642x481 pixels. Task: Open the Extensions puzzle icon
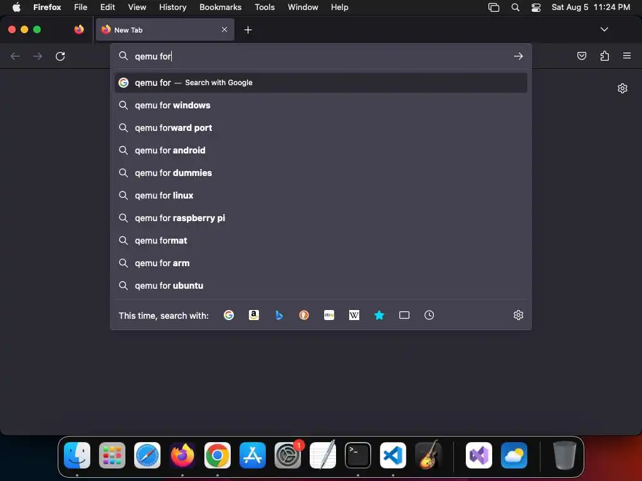604,56
